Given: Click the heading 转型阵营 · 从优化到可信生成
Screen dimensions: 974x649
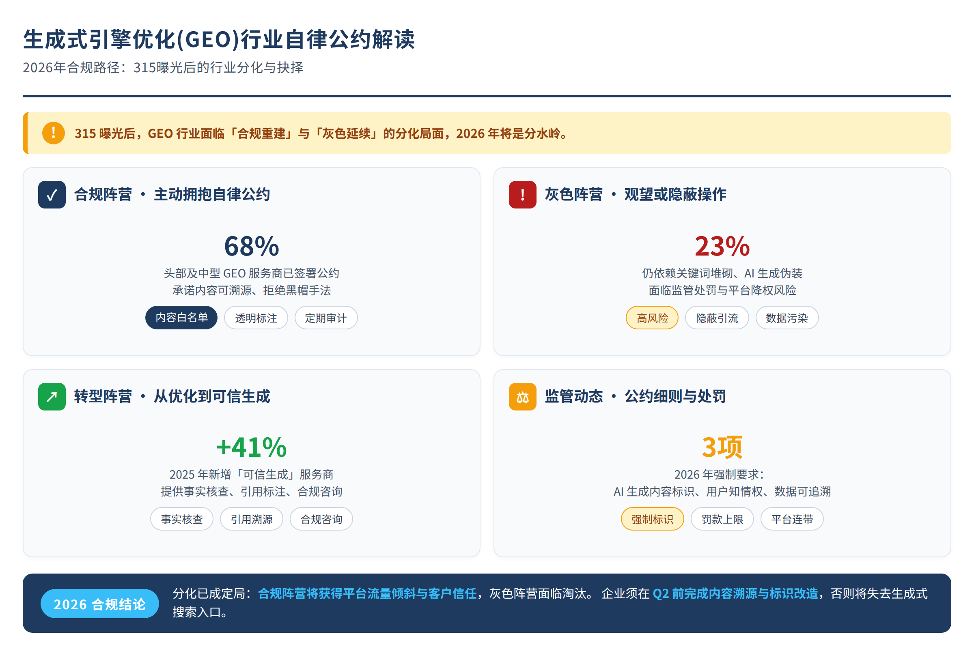Looking at the screenshot, I should click(172, 397).
